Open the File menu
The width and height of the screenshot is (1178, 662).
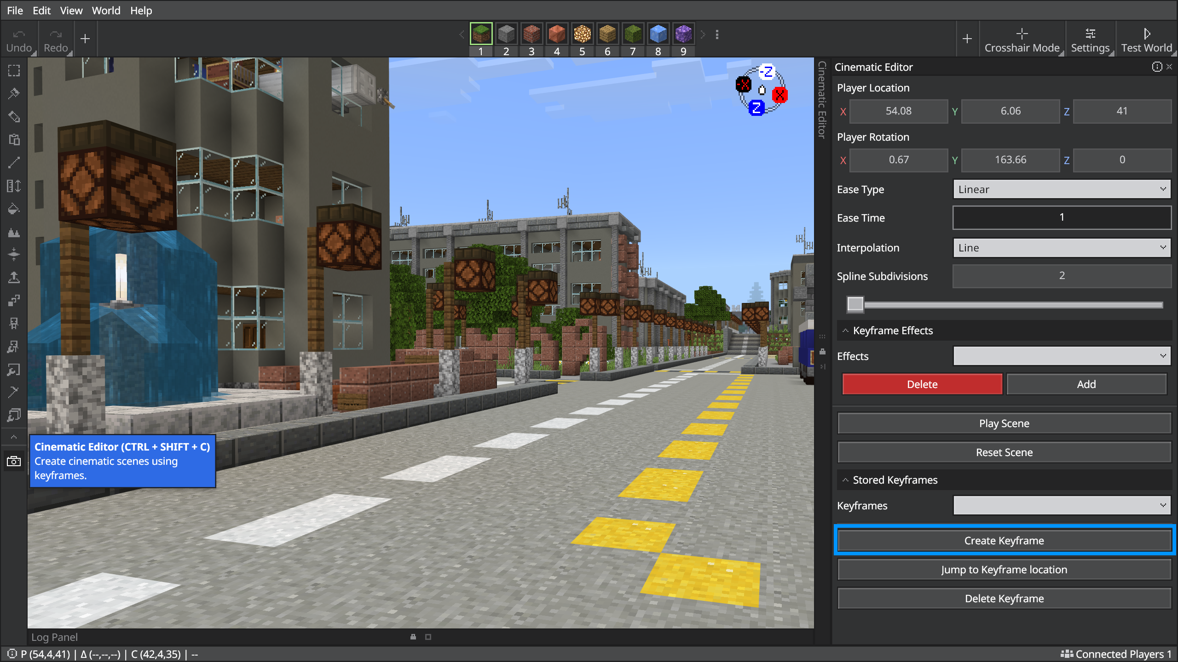point(15,11)
